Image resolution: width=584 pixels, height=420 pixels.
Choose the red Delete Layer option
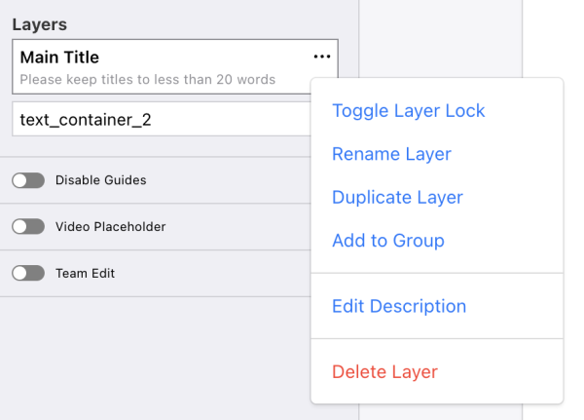(x=384, y=371)
